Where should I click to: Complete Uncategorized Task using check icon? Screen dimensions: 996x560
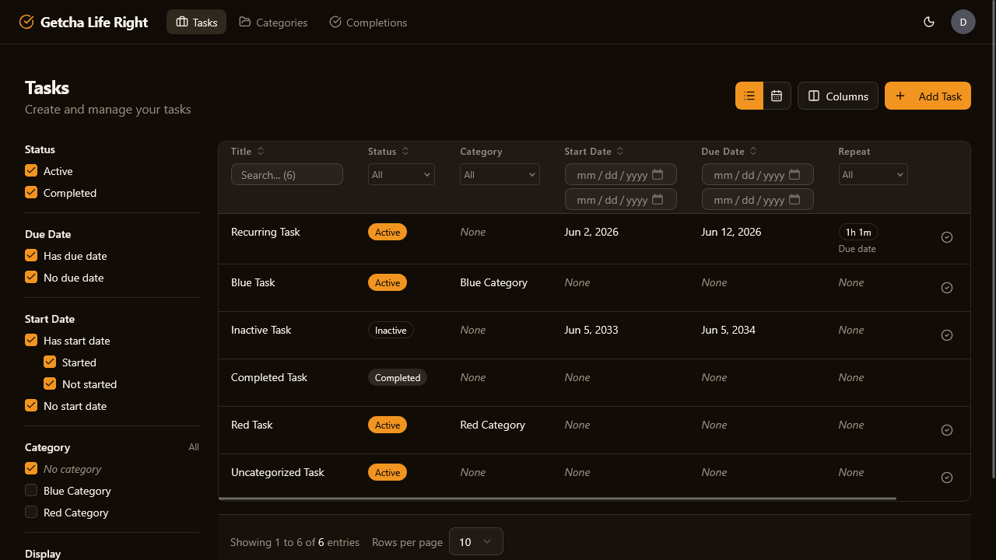tap(947, 478)
